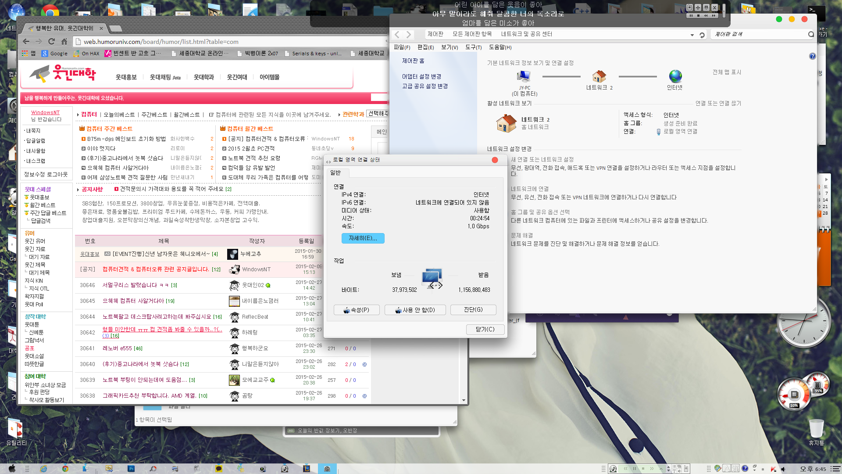Click the 속성(P) properties button
This screenshot has width=842, height=474.
(x=357, y=310)
